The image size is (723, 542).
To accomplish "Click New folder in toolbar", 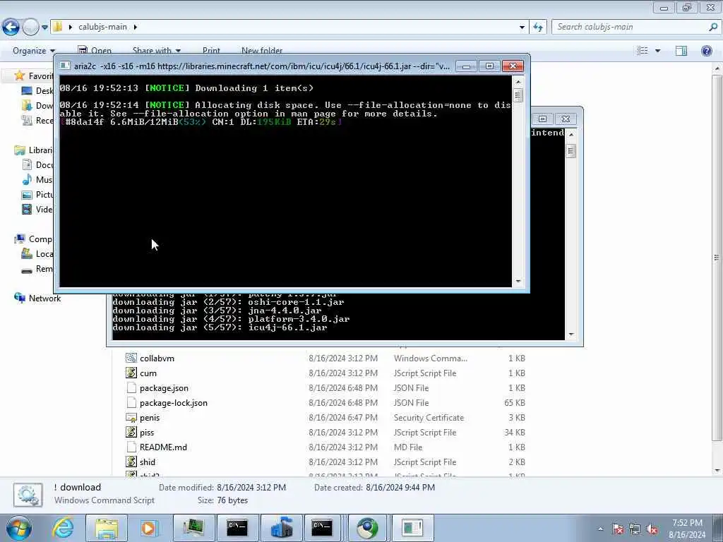I will pyautogui.click(x=262, y=51).
